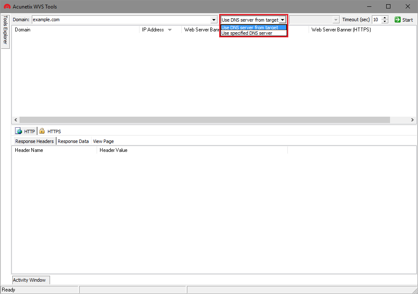Open the Domain history dropdown arrow
418x294 pixels.
(214, 20)
